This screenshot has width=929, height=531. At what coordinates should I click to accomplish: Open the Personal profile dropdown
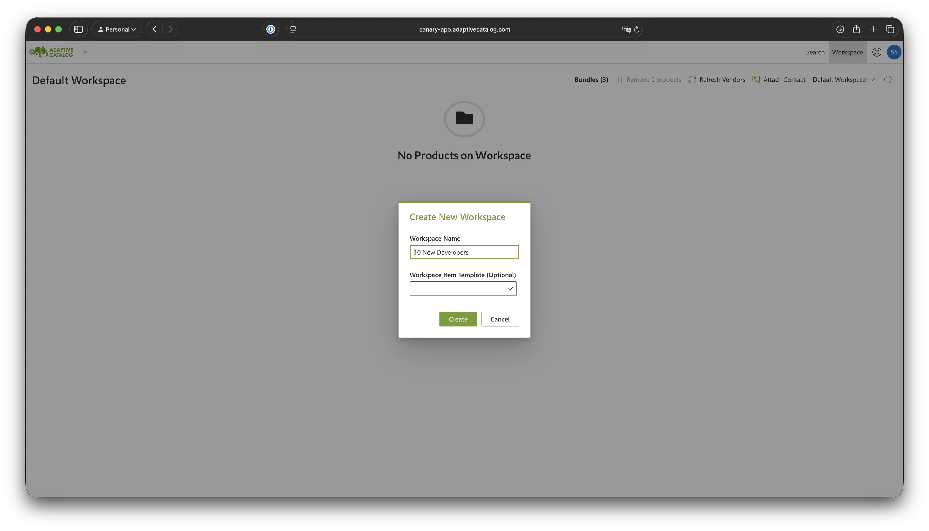click(x=117, y=29)
